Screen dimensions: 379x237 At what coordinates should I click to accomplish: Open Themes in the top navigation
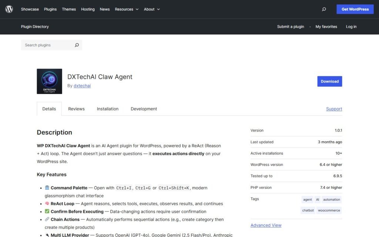point(69,9)
